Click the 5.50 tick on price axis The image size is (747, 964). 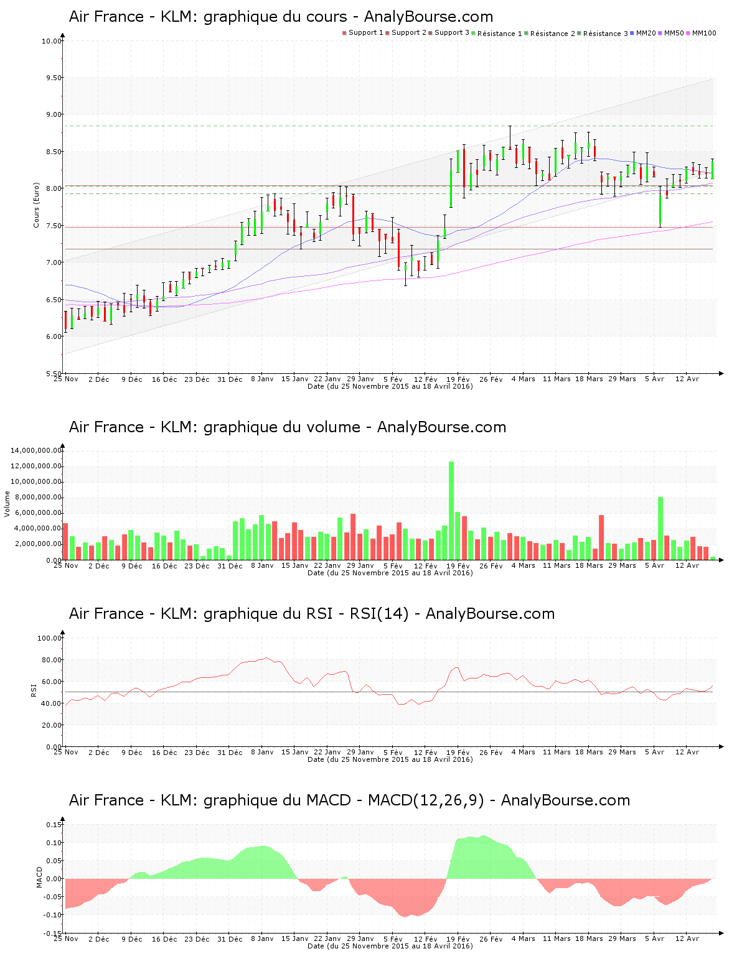click(x=54, y=374)
